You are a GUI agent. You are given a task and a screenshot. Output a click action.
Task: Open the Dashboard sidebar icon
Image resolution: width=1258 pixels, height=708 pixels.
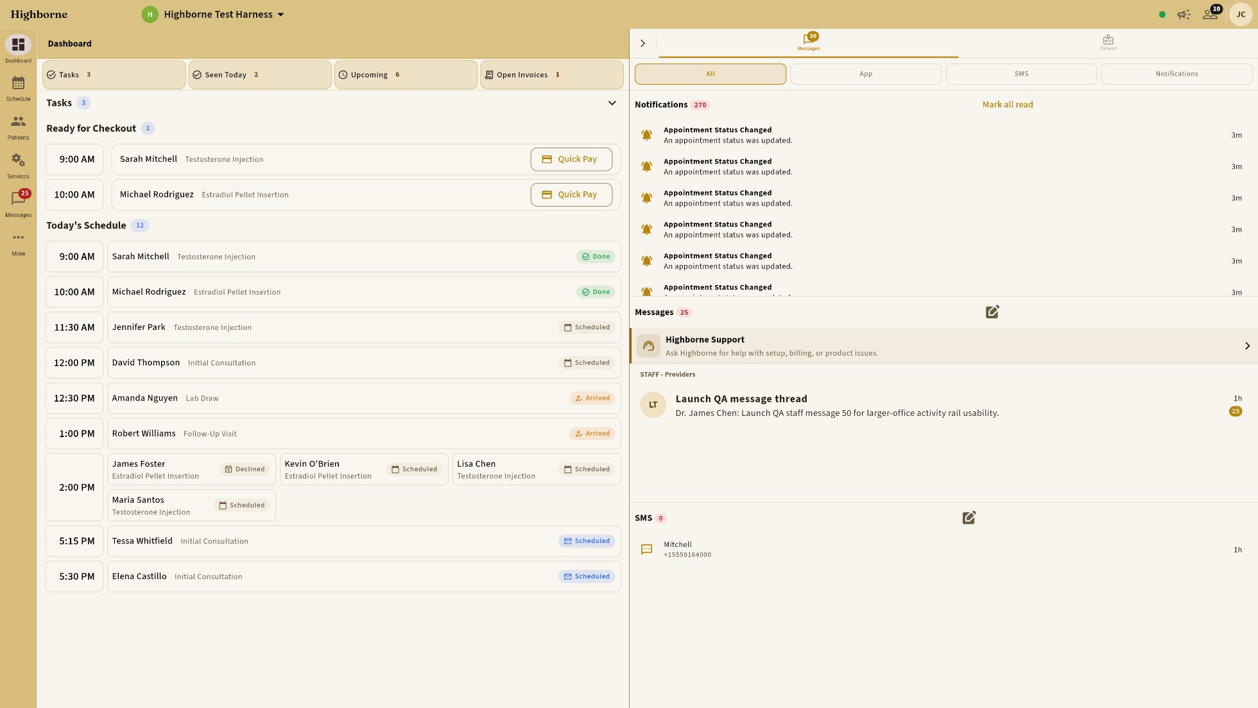point(18,44)
